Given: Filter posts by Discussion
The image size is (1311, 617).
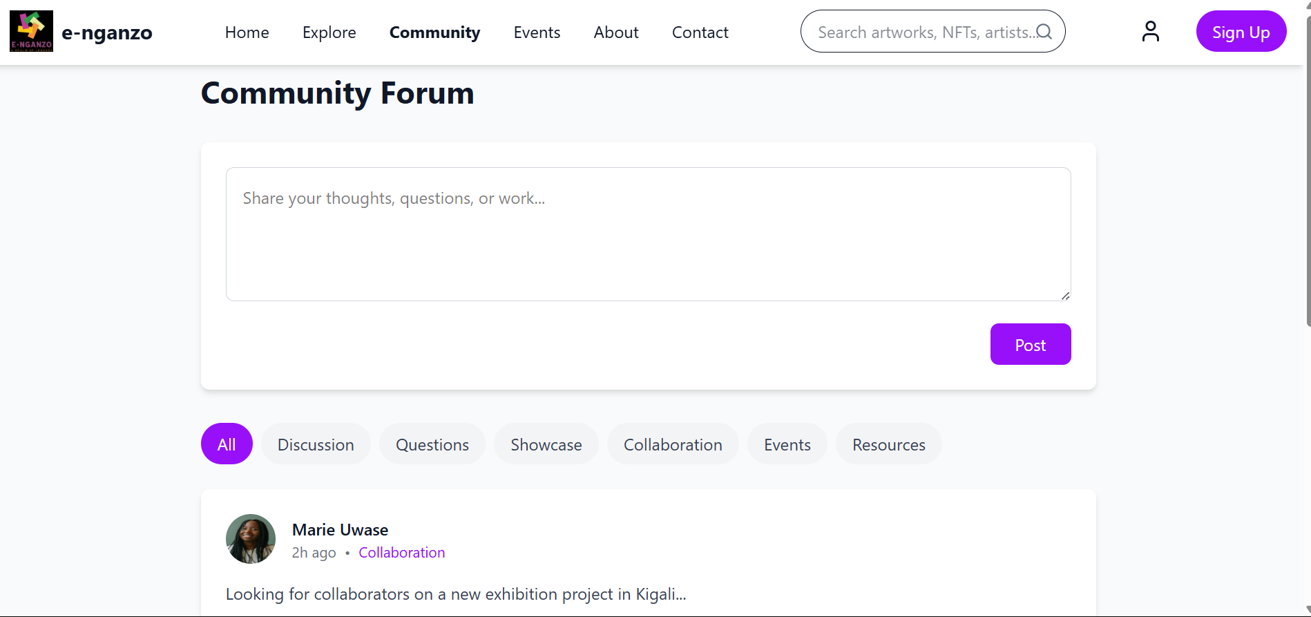Looking at the screenshot, I should (x=316, y=444).
